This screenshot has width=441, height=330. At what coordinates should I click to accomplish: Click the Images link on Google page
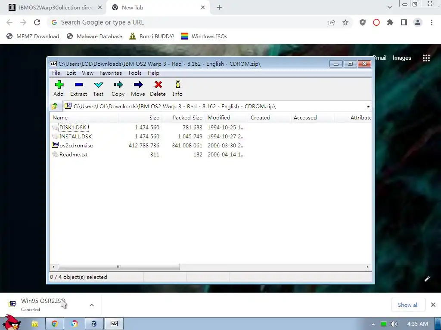click(402, 58)
